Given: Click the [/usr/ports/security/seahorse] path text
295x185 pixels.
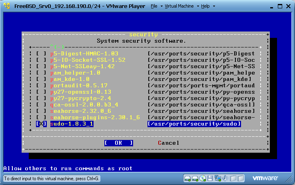Looking at the screenshot, I should 201,111.
